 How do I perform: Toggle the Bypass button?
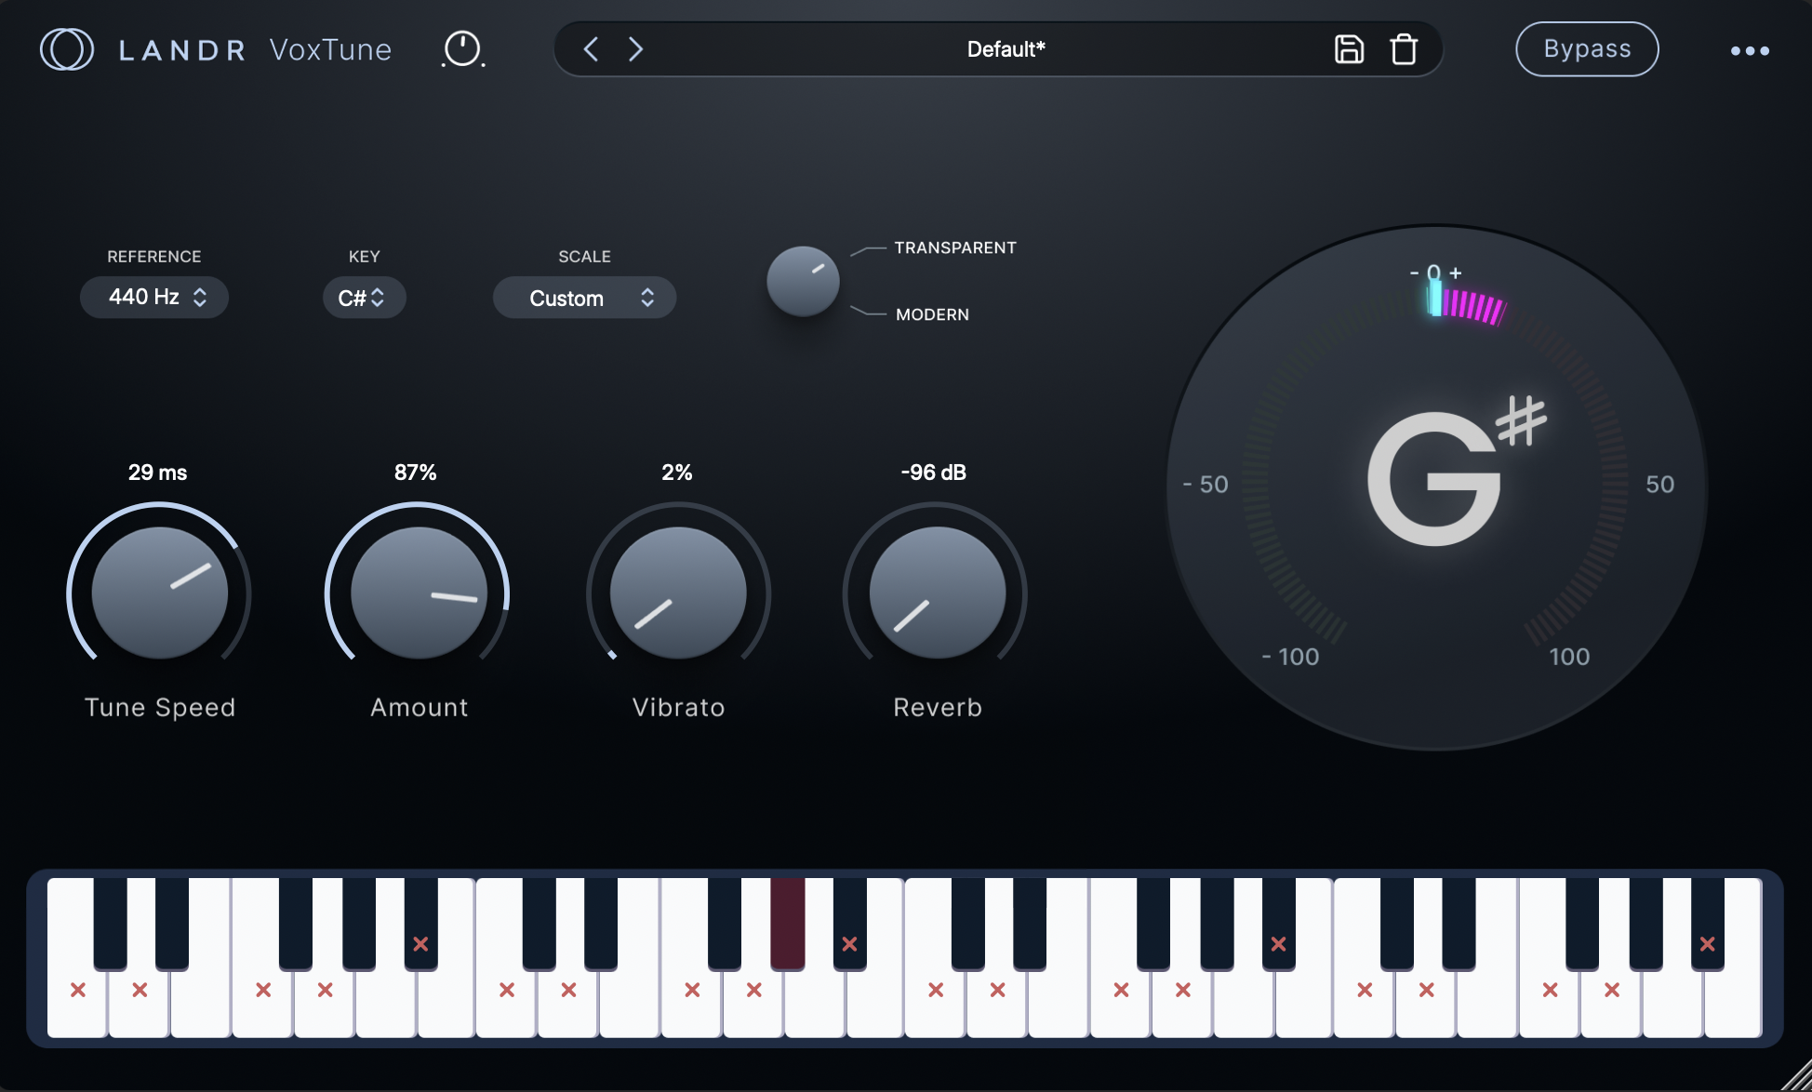click(x=1587, y=49)
